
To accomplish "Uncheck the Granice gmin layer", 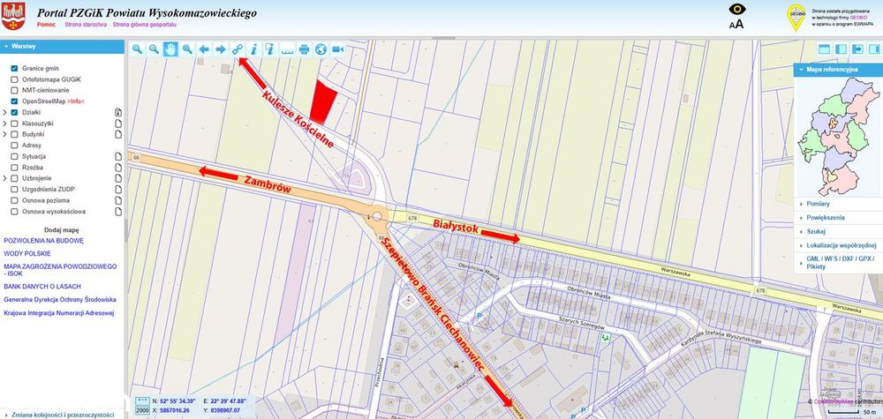I will coord(14,68).
